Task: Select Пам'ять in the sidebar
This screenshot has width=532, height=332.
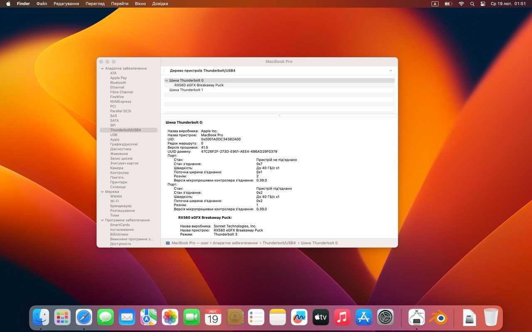Action: tap(117, 178)
